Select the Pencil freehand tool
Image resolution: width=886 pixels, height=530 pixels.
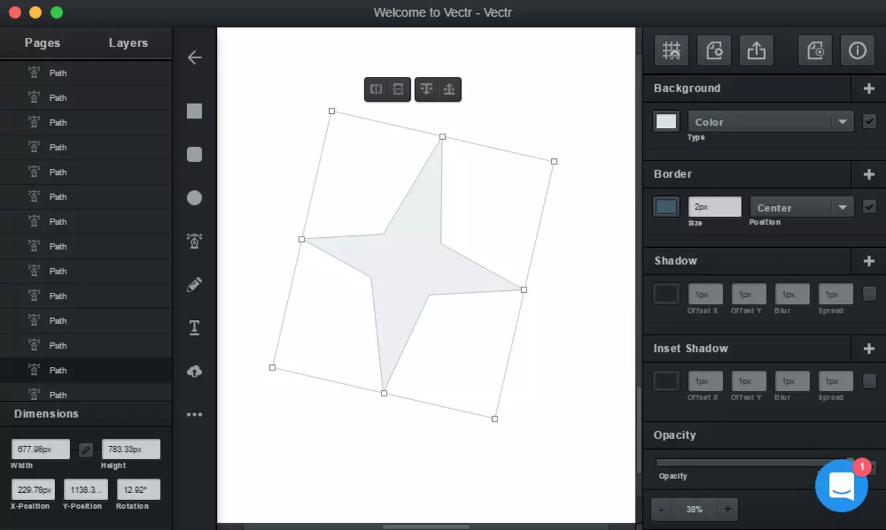[194, 285]
